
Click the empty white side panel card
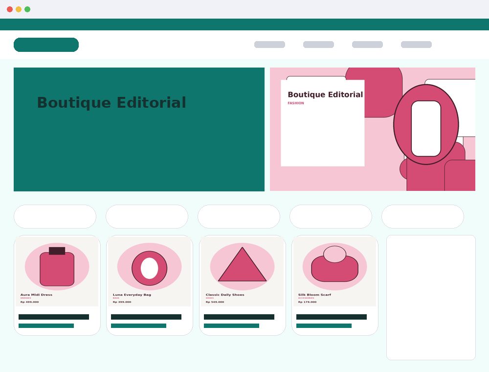(x=431, y=298)
